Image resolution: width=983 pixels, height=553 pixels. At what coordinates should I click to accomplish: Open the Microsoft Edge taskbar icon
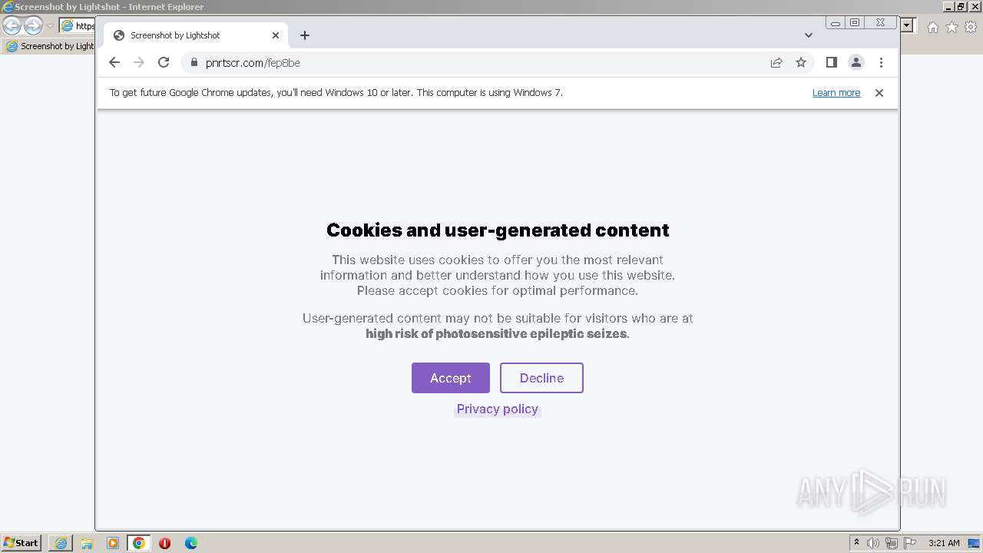[x=190, y=543]
